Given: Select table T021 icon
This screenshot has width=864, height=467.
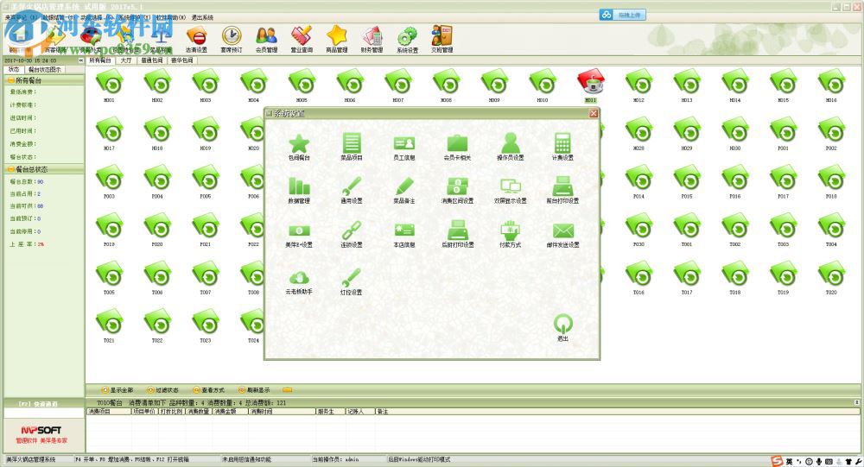Looking at the screenshot, I should coord(109,324).
